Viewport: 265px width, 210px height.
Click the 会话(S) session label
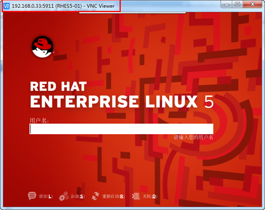click(78, 196)
